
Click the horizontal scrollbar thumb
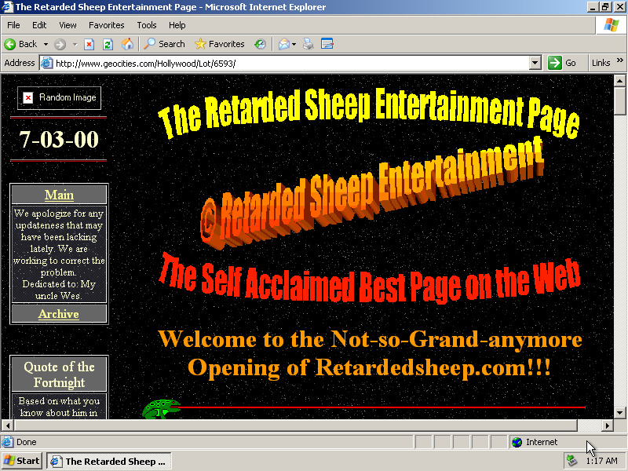pyautogui.click(x=296, y=425)
